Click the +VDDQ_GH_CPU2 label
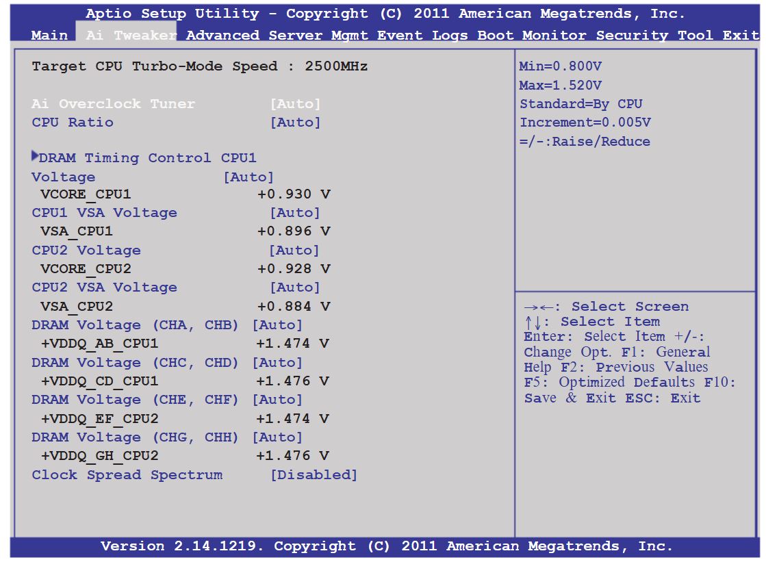 click(100, 457)
